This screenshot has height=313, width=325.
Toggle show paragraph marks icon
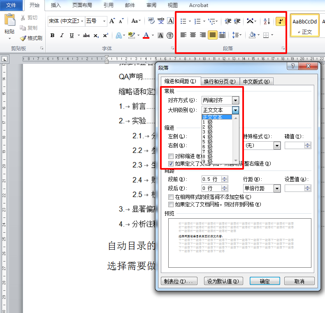tap(281, 21)
